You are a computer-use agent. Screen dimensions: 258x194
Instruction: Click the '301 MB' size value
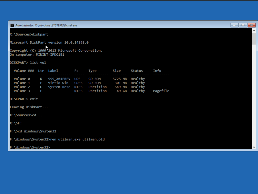121,83
